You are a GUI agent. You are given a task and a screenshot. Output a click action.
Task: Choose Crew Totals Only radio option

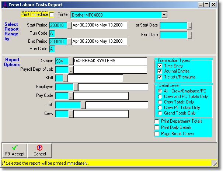tap(160, 102)
